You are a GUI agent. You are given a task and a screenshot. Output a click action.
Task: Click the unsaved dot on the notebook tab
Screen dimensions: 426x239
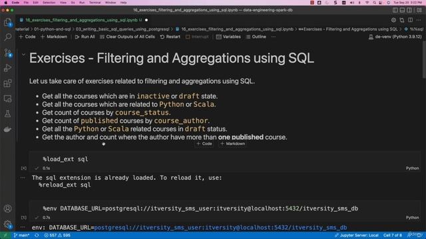146,20
